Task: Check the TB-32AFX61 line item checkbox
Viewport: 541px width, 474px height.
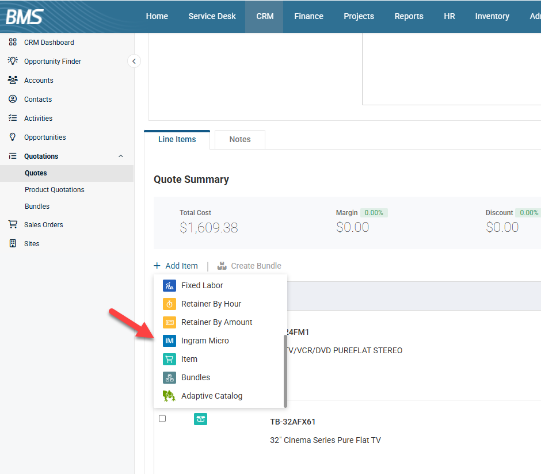Action: [x=162, y=419]
